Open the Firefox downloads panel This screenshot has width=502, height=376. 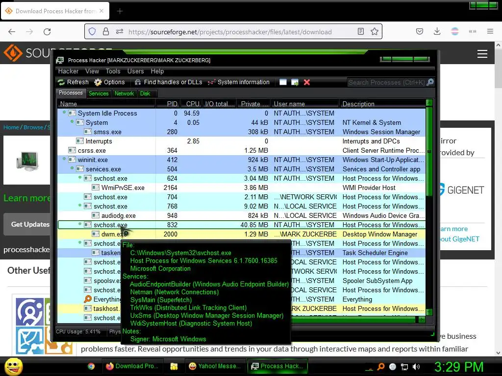437,31
